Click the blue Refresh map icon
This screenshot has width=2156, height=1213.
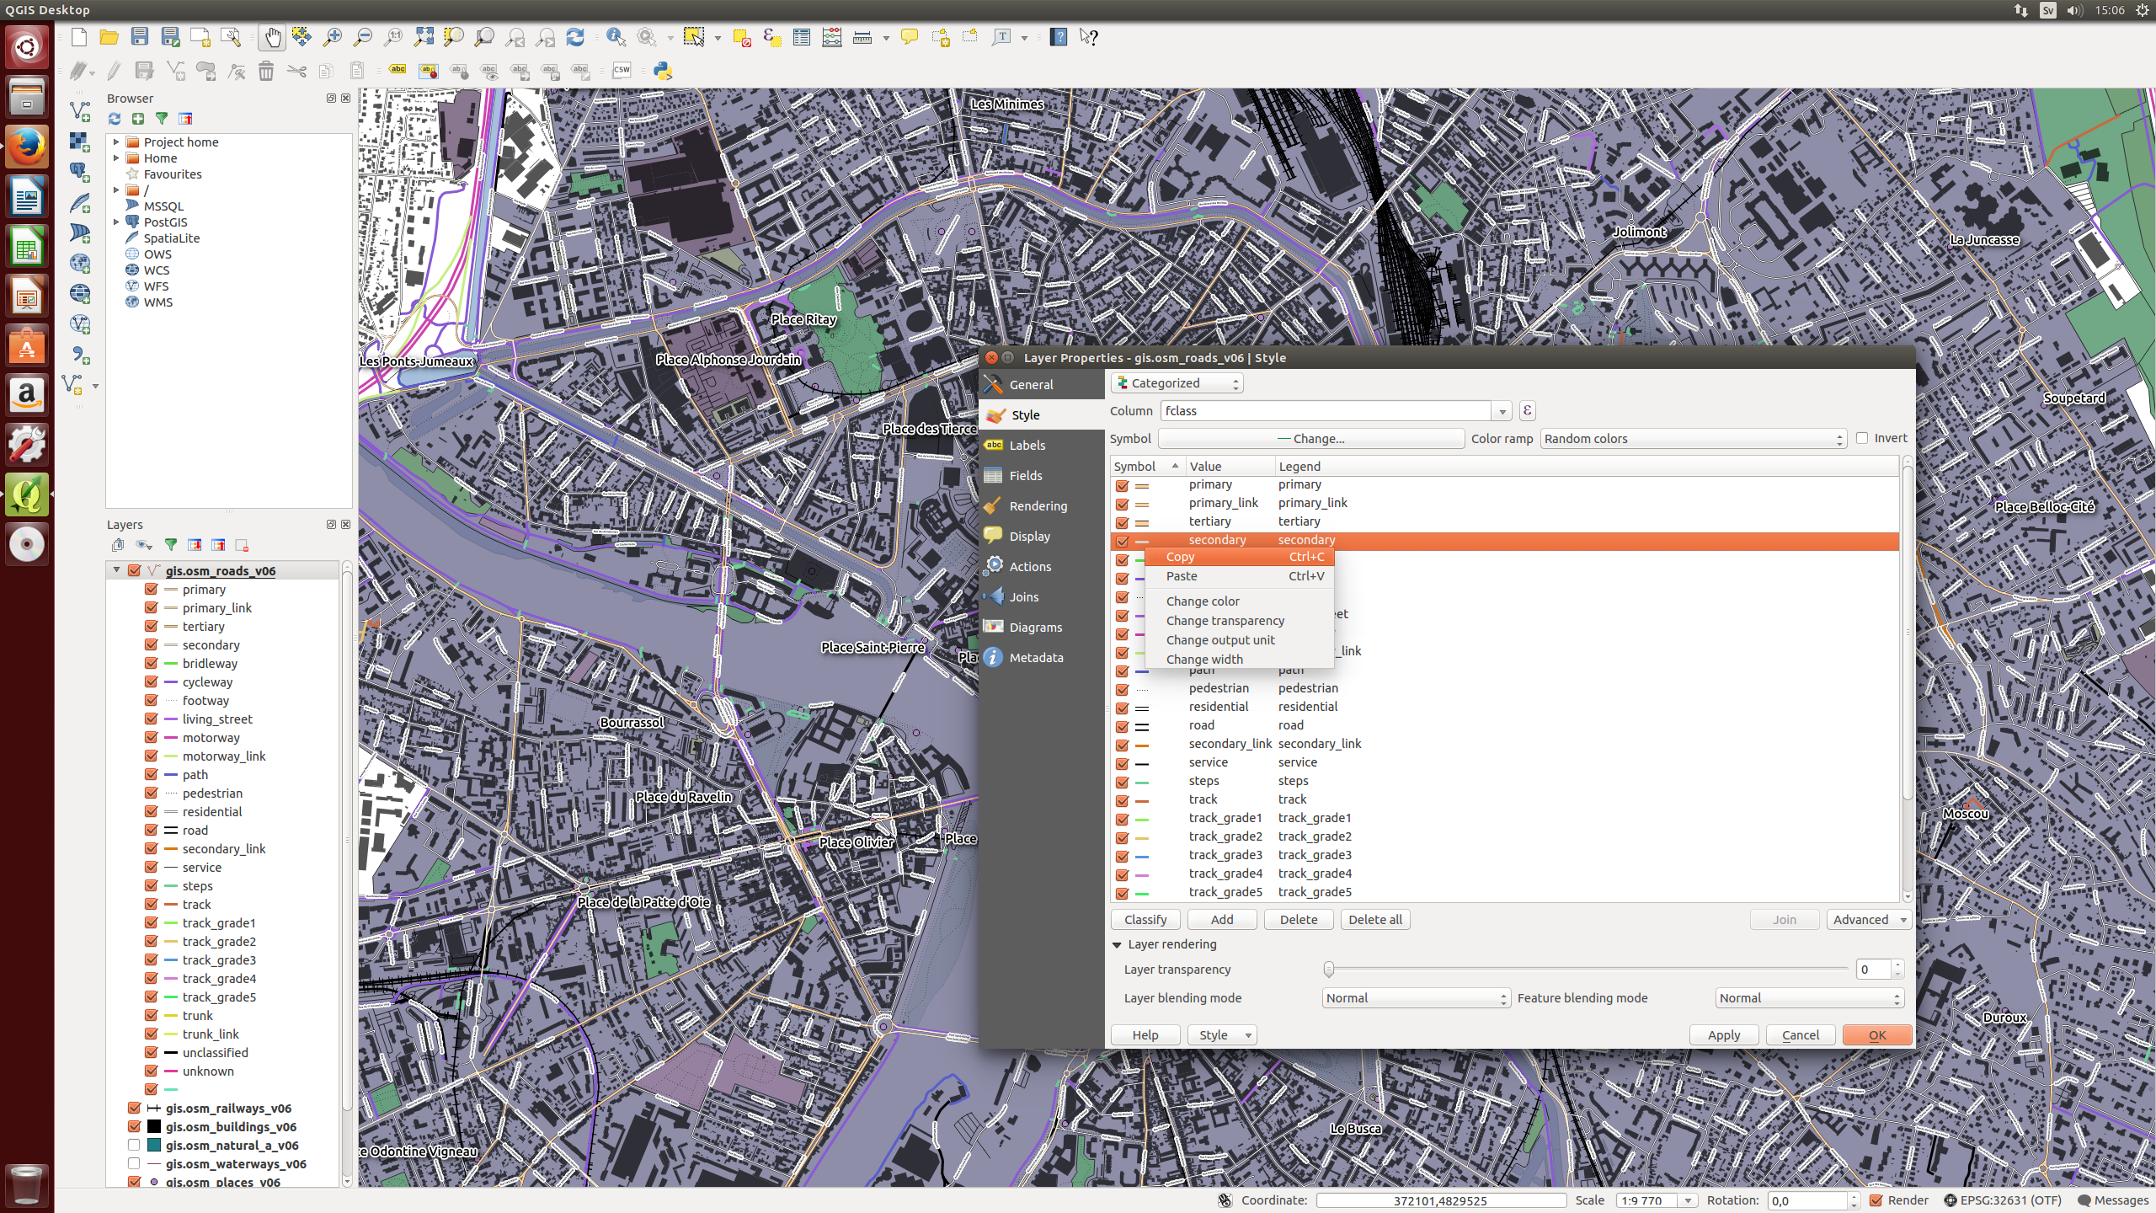coord(575,37)
